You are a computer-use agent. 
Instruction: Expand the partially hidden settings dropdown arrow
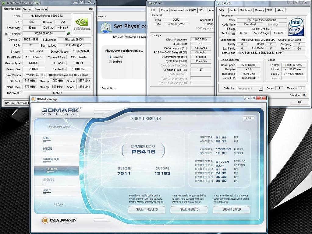(x=105, y=16)
